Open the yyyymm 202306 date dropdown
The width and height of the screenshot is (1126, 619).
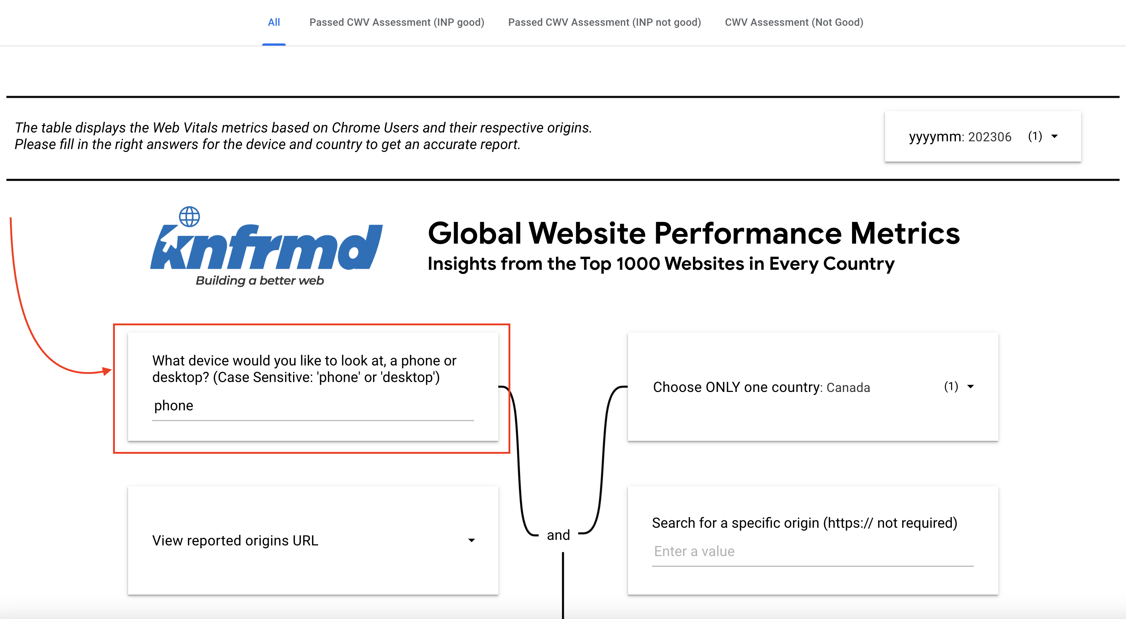pyautogui.click(x=983, y=137)
